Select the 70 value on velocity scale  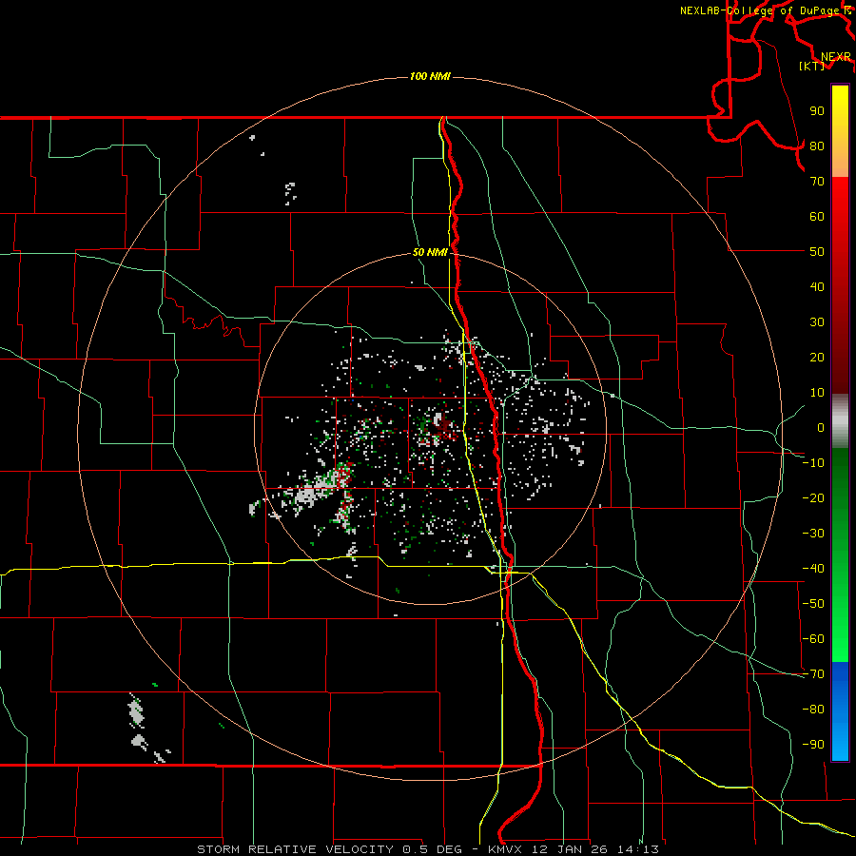(x=817, y=182)
